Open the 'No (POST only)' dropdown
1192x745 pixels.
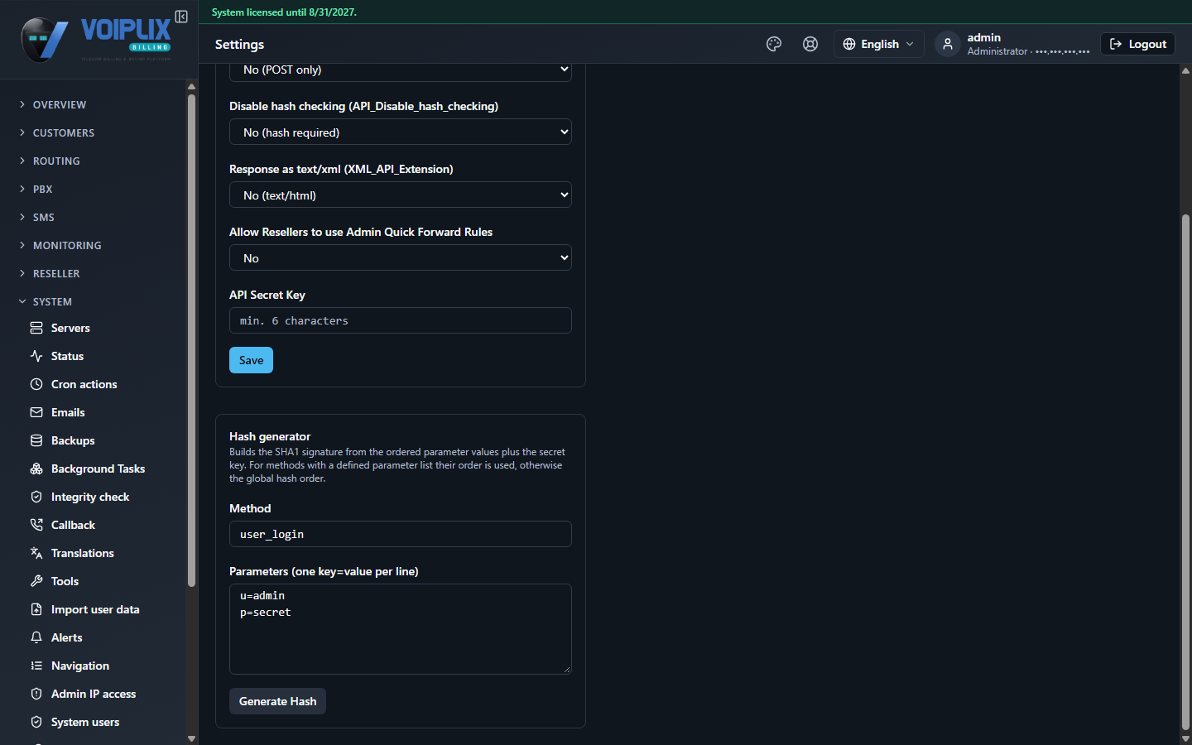pyautogui.click(x=401, y=70)
